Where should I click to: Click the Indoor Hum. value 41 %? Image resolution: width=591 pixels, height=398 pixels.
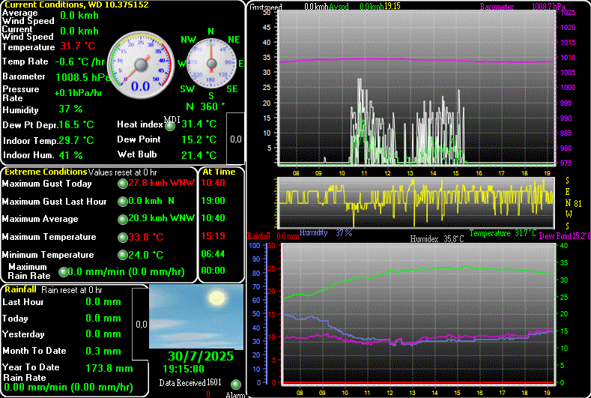pyautogui.click(x=70, y=155)
